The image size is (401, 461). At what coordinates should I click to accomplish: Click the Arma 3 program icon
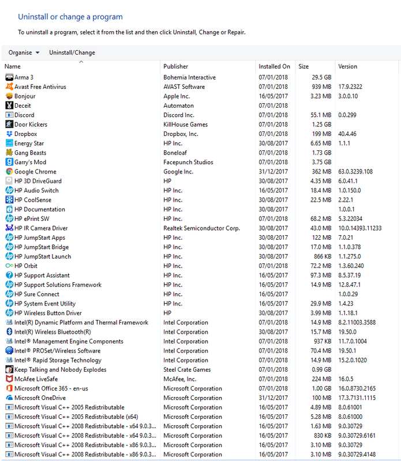(9, 77)
